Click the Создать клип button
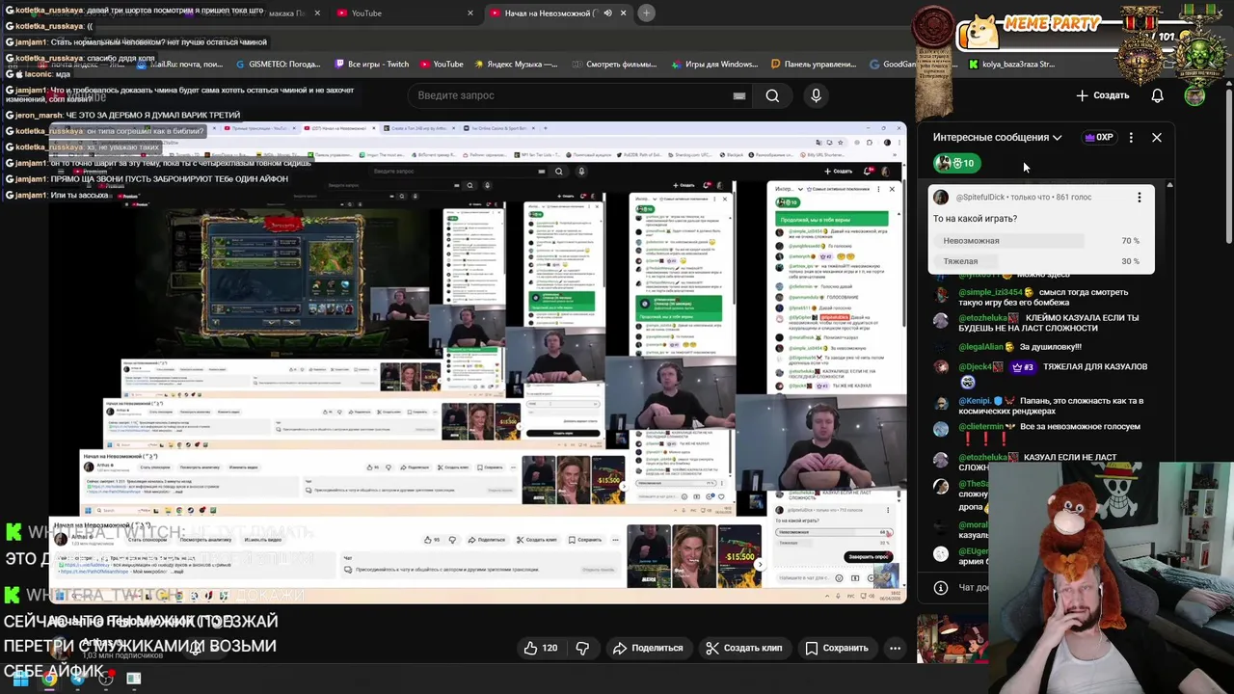1234x694 pixels. (x=743, y=648)
